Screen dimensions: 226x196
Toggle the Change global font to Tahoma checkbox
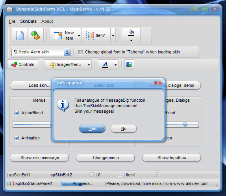80,52
